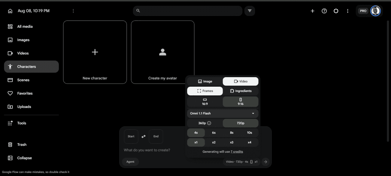Click the Aug 08, 10:19 PM project title
Viewport: 391px width, 176px height.
[34, 11]
